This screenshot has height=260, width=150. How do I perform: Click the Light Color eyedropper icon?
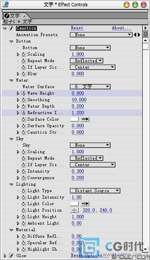[85, 204]
